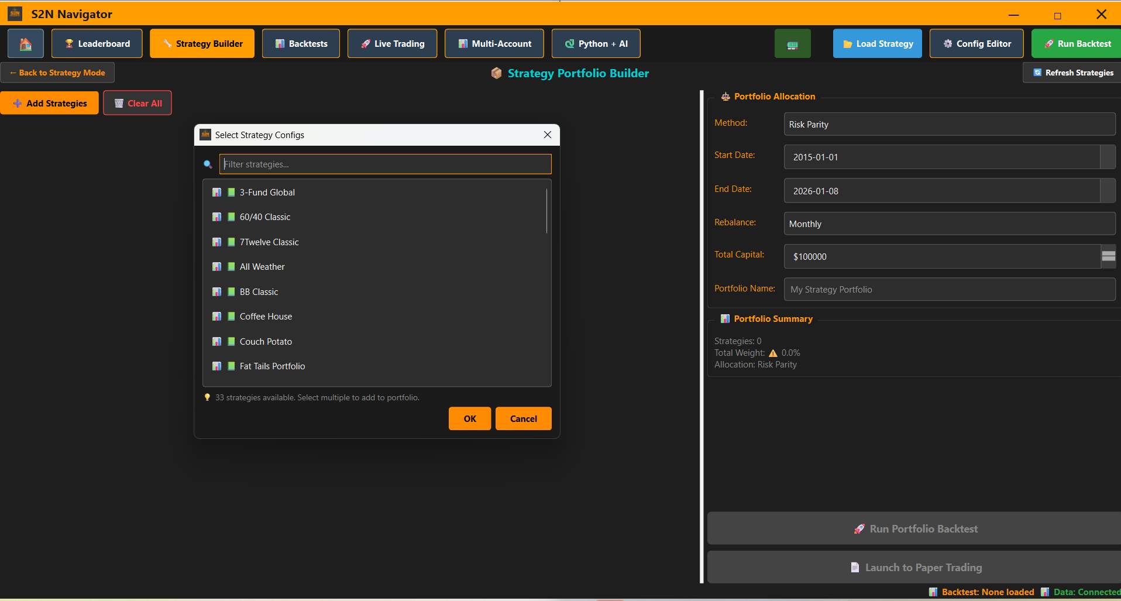Click the lightbulb hint icon in dialog
This screenshot has height=601, width=1121.
(x=207, y=397)
